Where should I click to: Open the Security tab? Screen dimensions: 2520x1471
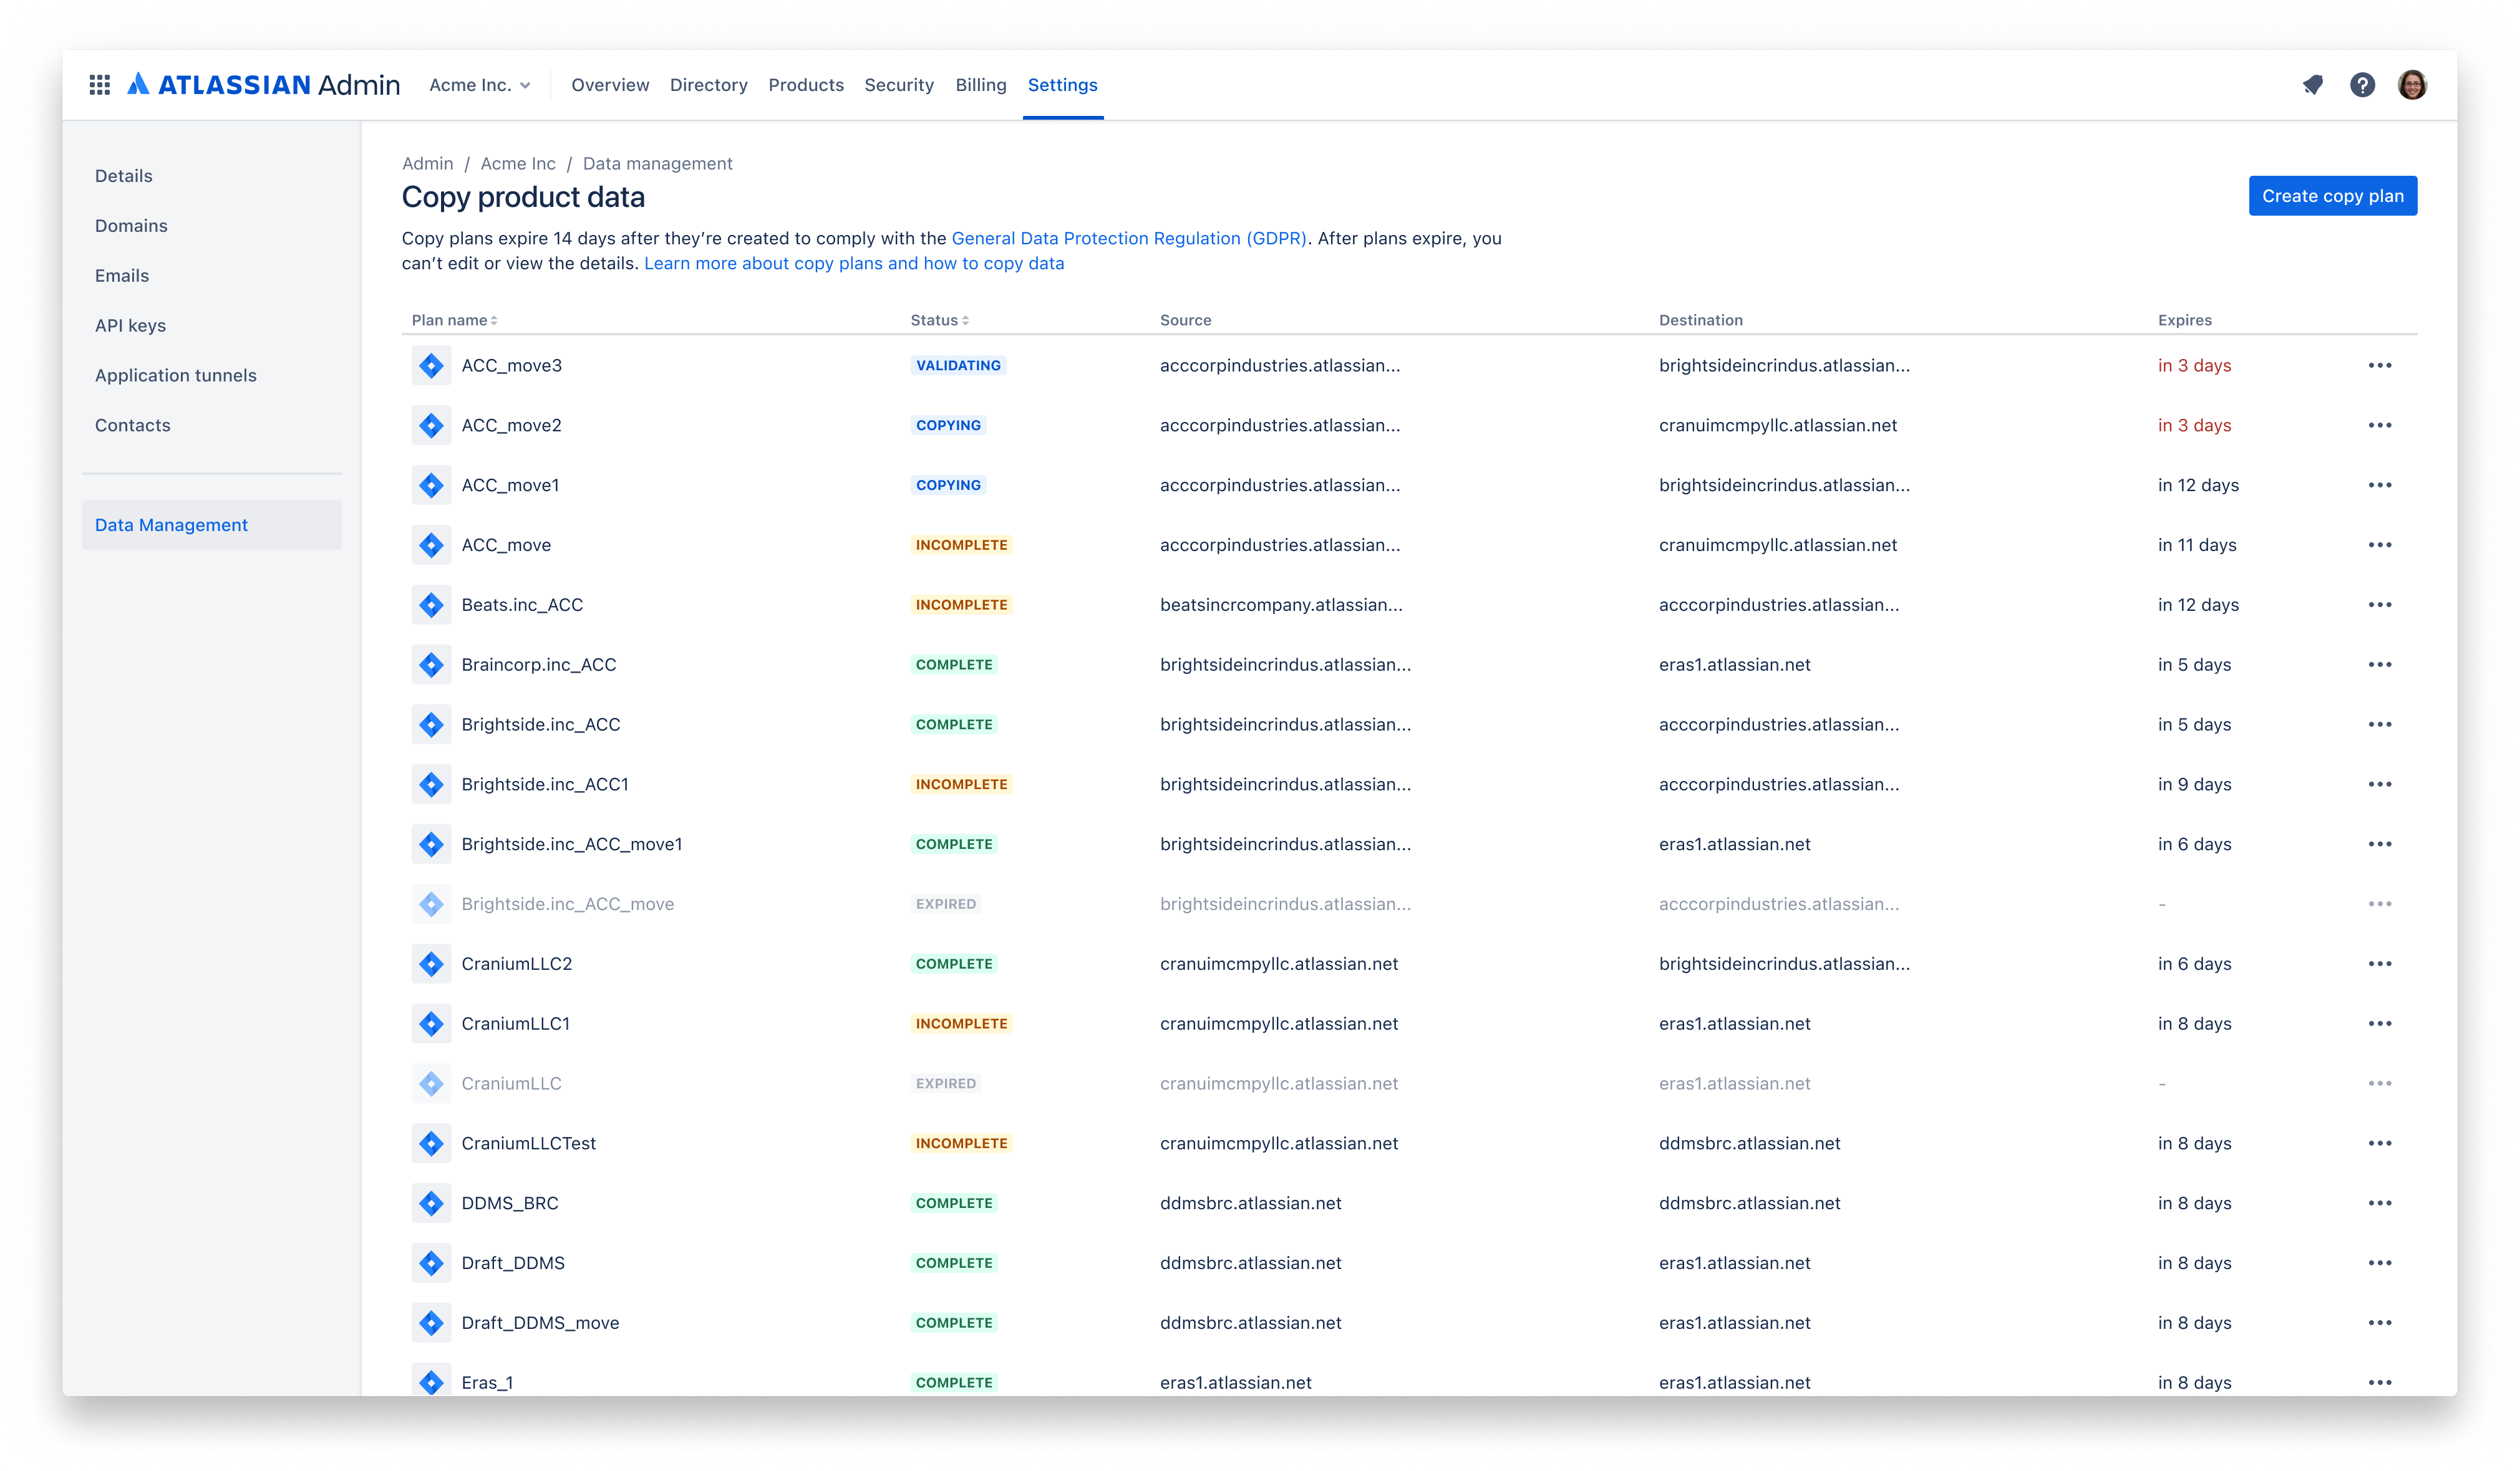[x=899, y=85]
